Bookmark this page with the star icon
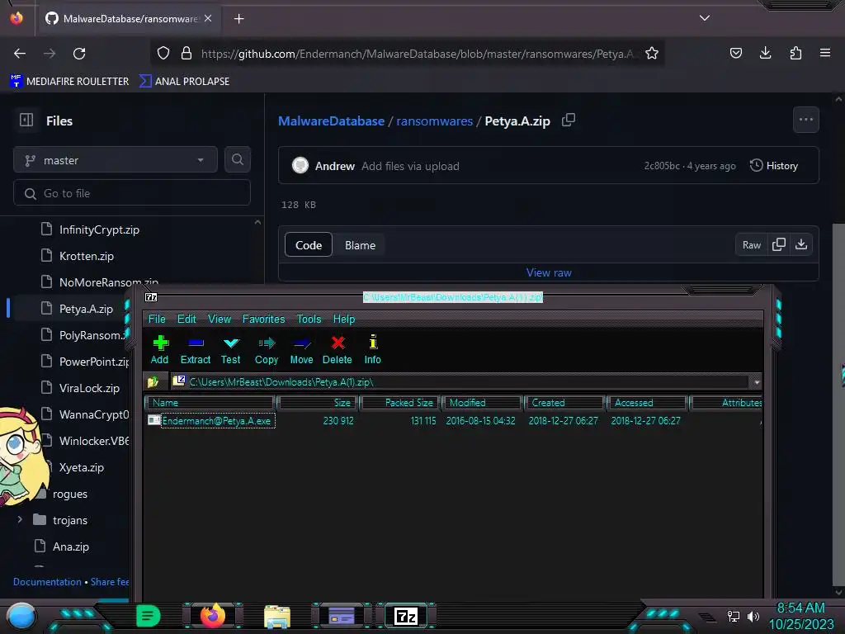This screenshot has width=845, height=634. point(652,53)
